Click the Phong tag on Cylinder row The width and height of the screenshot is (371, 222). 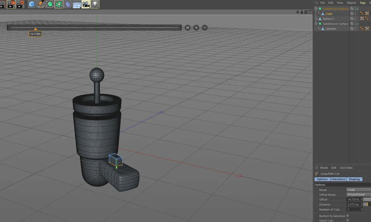(x=362, y=28)
